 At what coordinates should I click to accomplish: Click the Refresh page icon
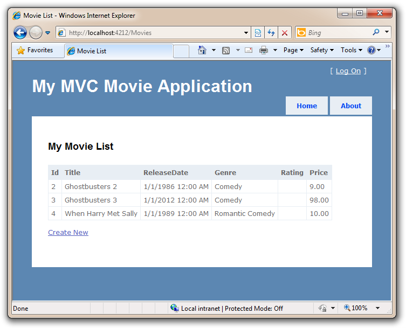271,33
